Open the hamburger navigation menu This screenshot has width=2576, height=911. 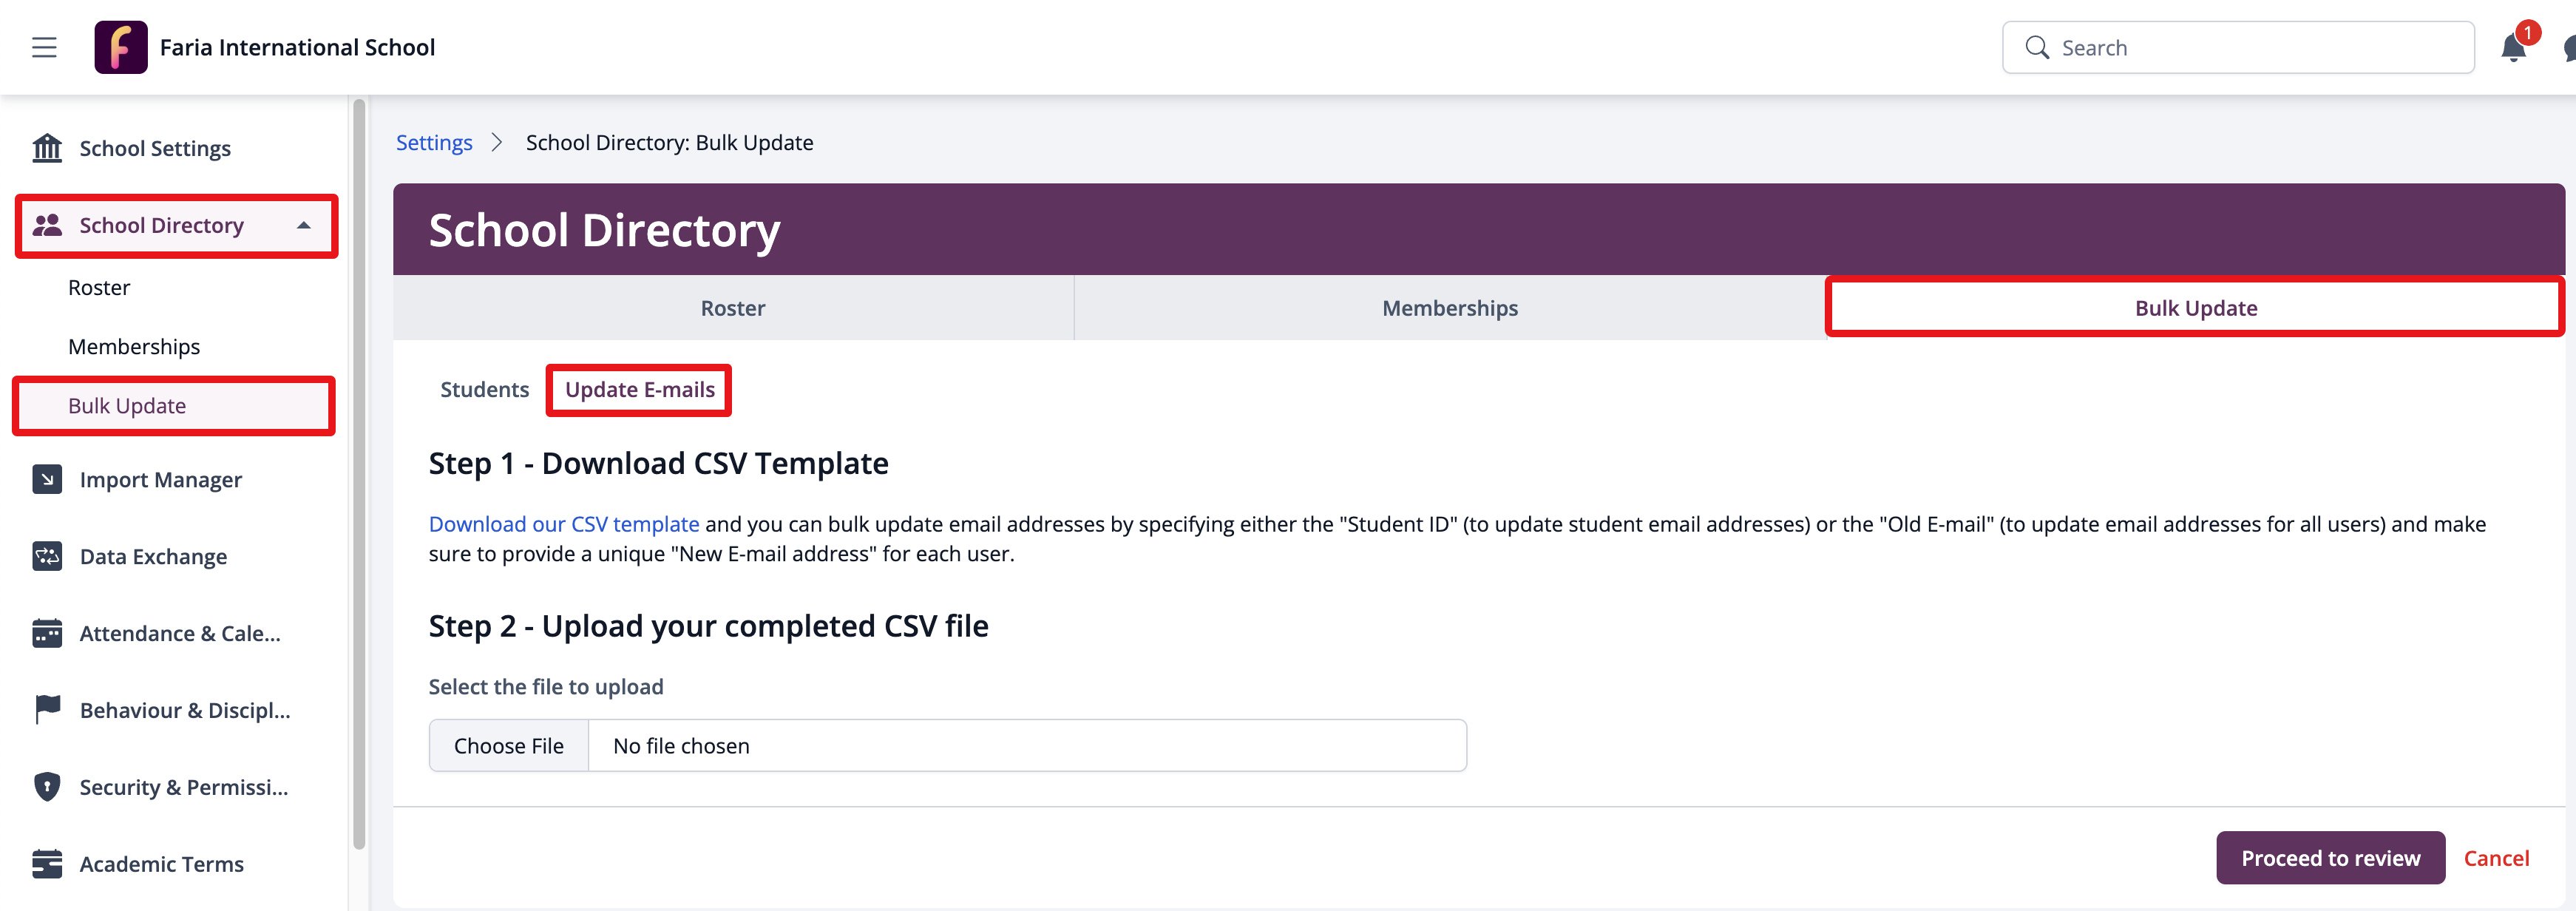tap(44, 47)
